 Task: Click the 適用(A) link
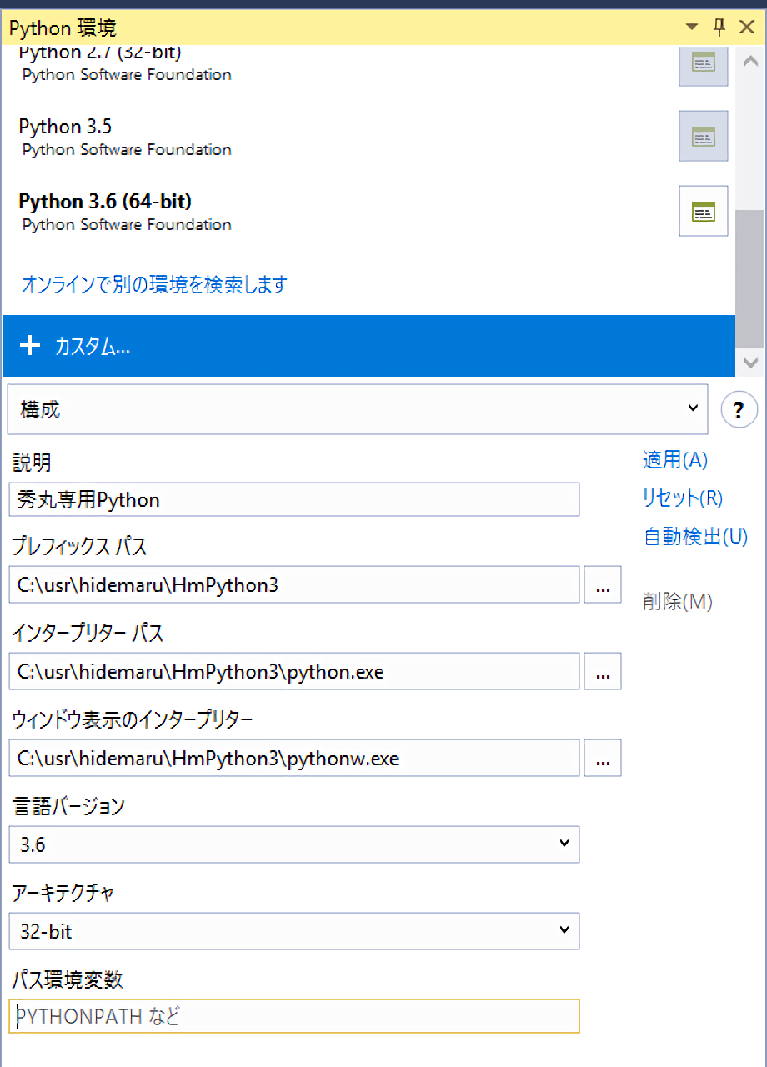tap(674, 460)
